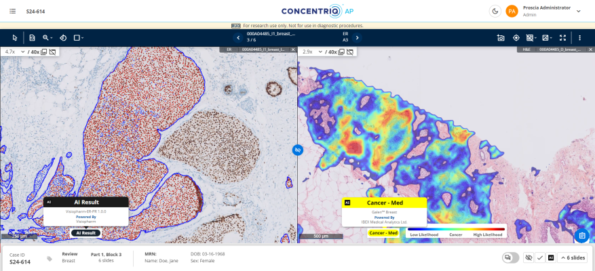This screenshot has width=595, height=271.
Task: Click the Cancer - Med heatmap label
Action: [383, 233]
